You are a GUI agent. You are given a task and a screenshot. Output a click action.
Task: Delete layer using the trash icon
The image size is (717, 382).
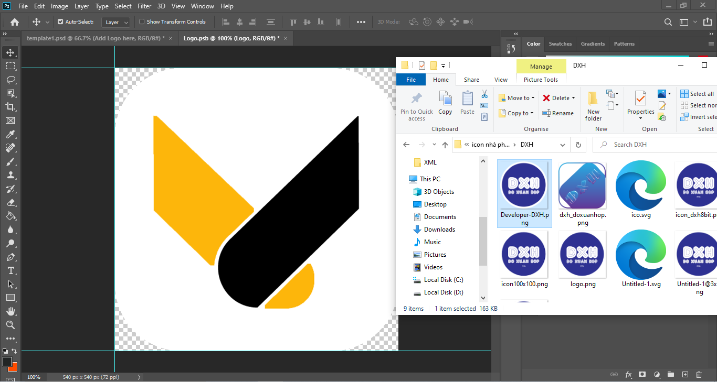[x=699, y=375]
